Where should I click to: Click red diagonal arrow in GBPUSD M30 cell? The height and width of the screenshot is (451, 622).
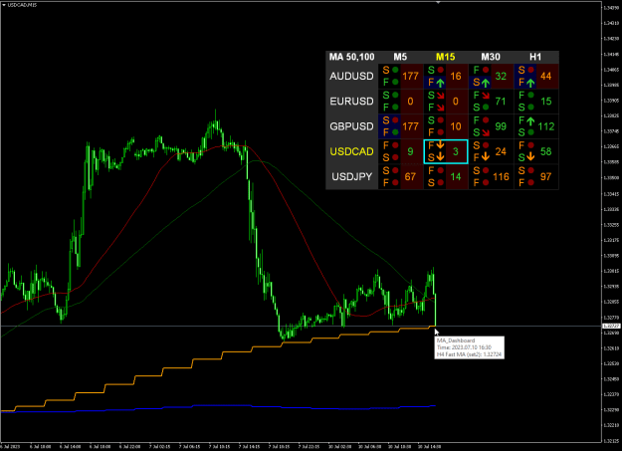tap(486, 132)
